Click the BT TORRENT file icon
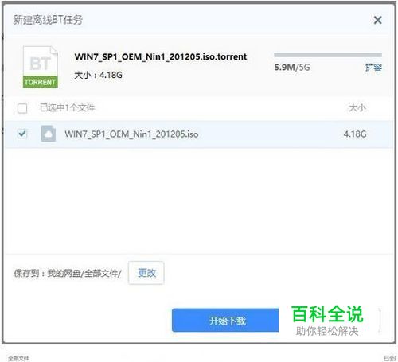Viewport: 398px width, 362px height. click(41, 67)
